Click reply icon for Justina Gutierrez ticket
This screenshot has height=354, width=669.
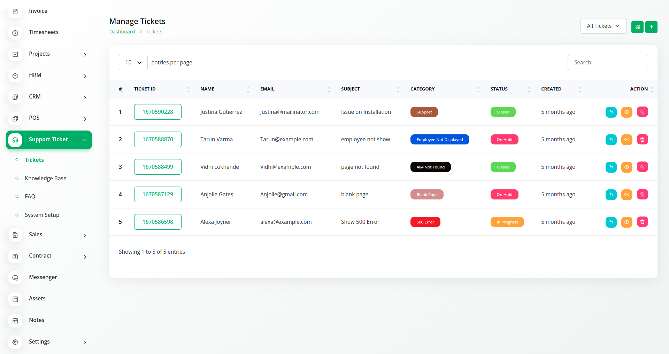tap(611, 112)
